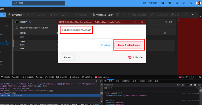
Task: Open the toolbar more options ellipsis
Action: [x=193, y=15]
